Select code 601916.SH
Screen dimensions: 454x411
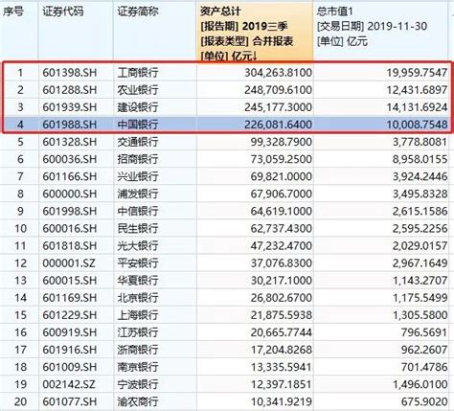[70, 350]
